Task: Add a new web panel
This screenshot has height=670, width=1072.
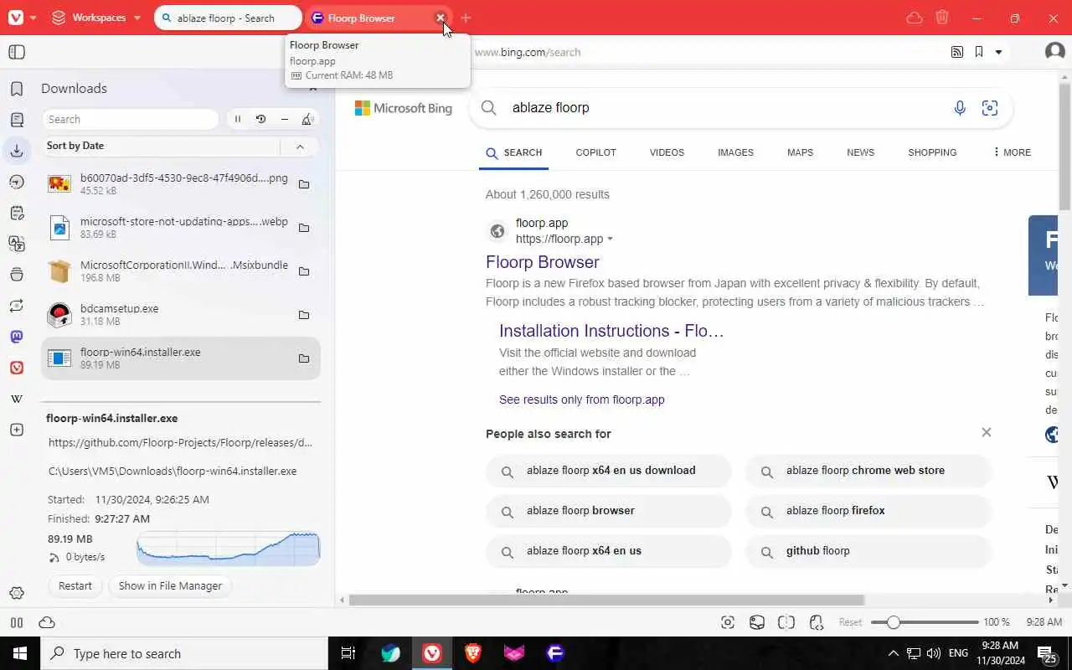Action: tap(17, 430)
